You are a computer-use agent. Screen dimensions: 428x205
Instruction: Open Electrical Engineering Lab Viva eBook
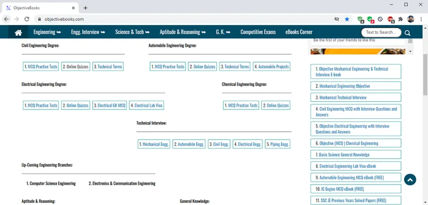point(356,166)
